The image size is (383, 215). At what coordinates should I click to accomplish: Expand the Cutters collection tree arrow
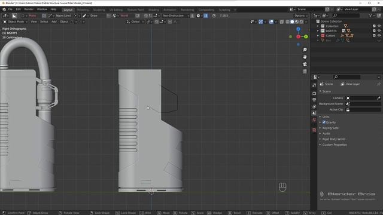[x=318, y=36]
